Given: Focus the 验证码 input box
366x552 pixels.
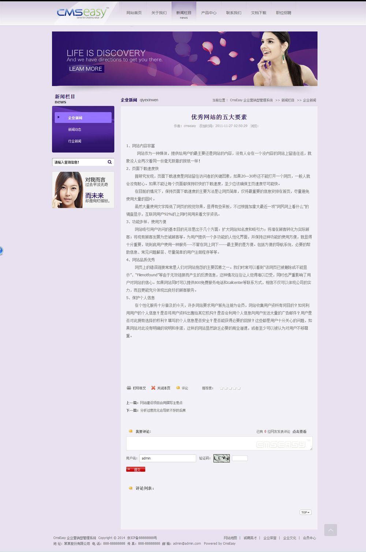Looking at the screenshot, I should 240,458.
